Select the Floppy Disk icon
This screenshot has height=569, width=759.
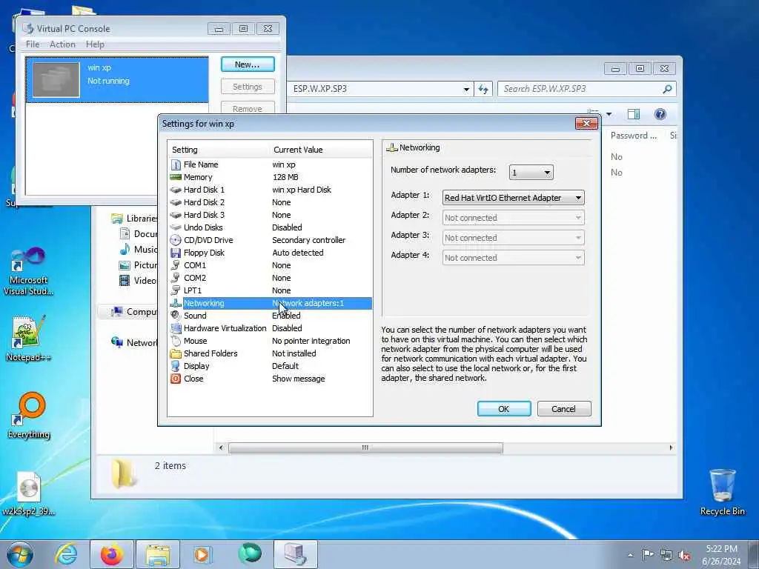click(x=176, y=253)
